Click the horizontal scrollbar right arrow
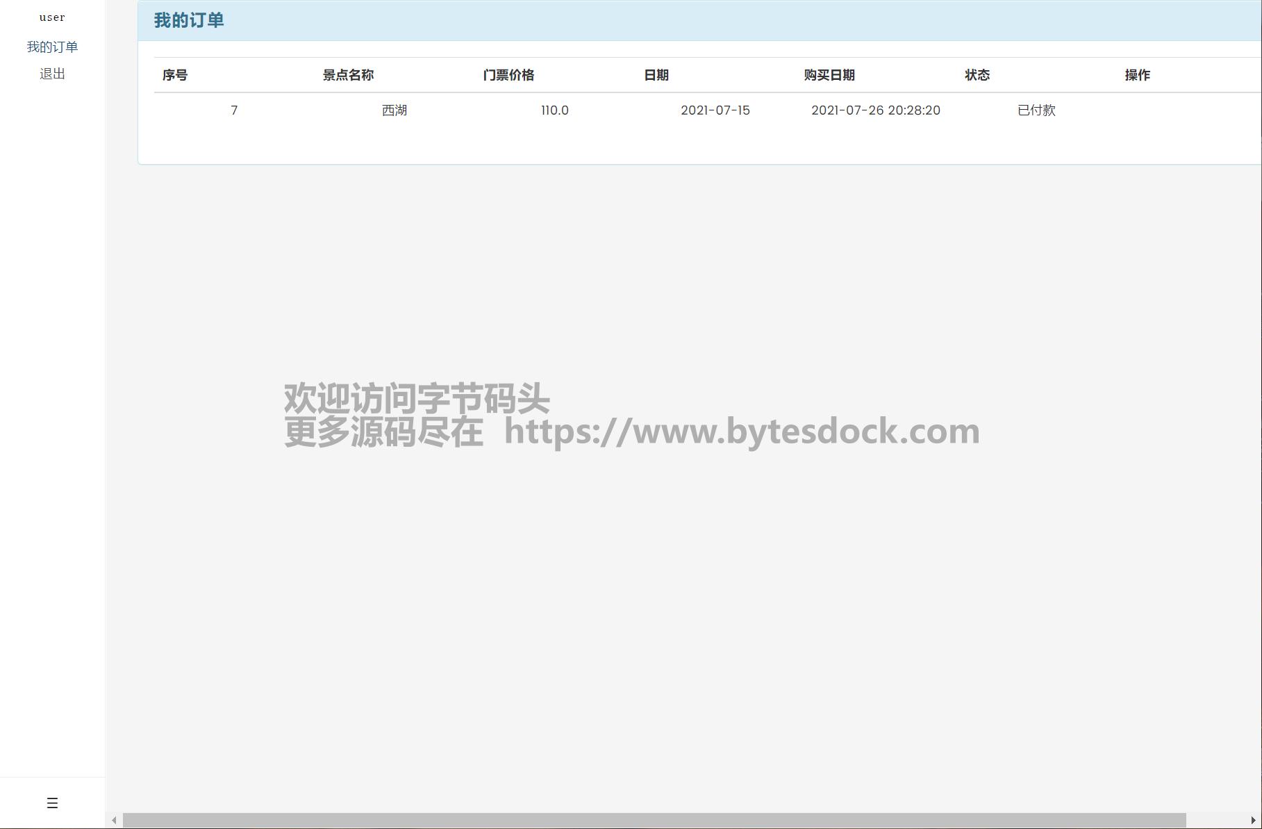 1253,821
